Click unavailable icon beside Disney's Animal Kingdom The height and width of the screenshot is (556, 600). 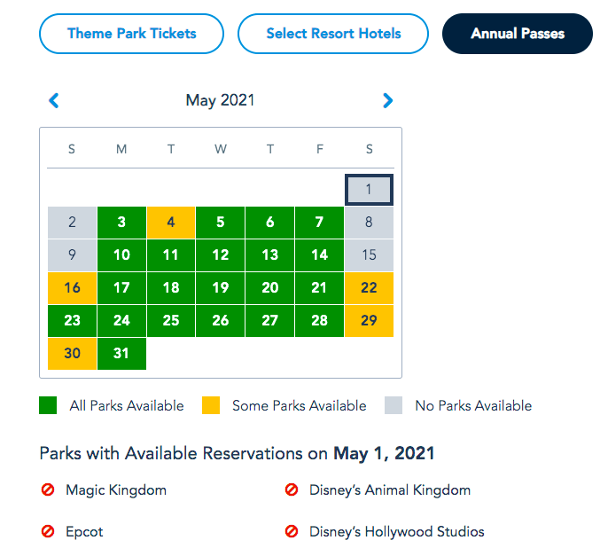[x=291, y=489]
